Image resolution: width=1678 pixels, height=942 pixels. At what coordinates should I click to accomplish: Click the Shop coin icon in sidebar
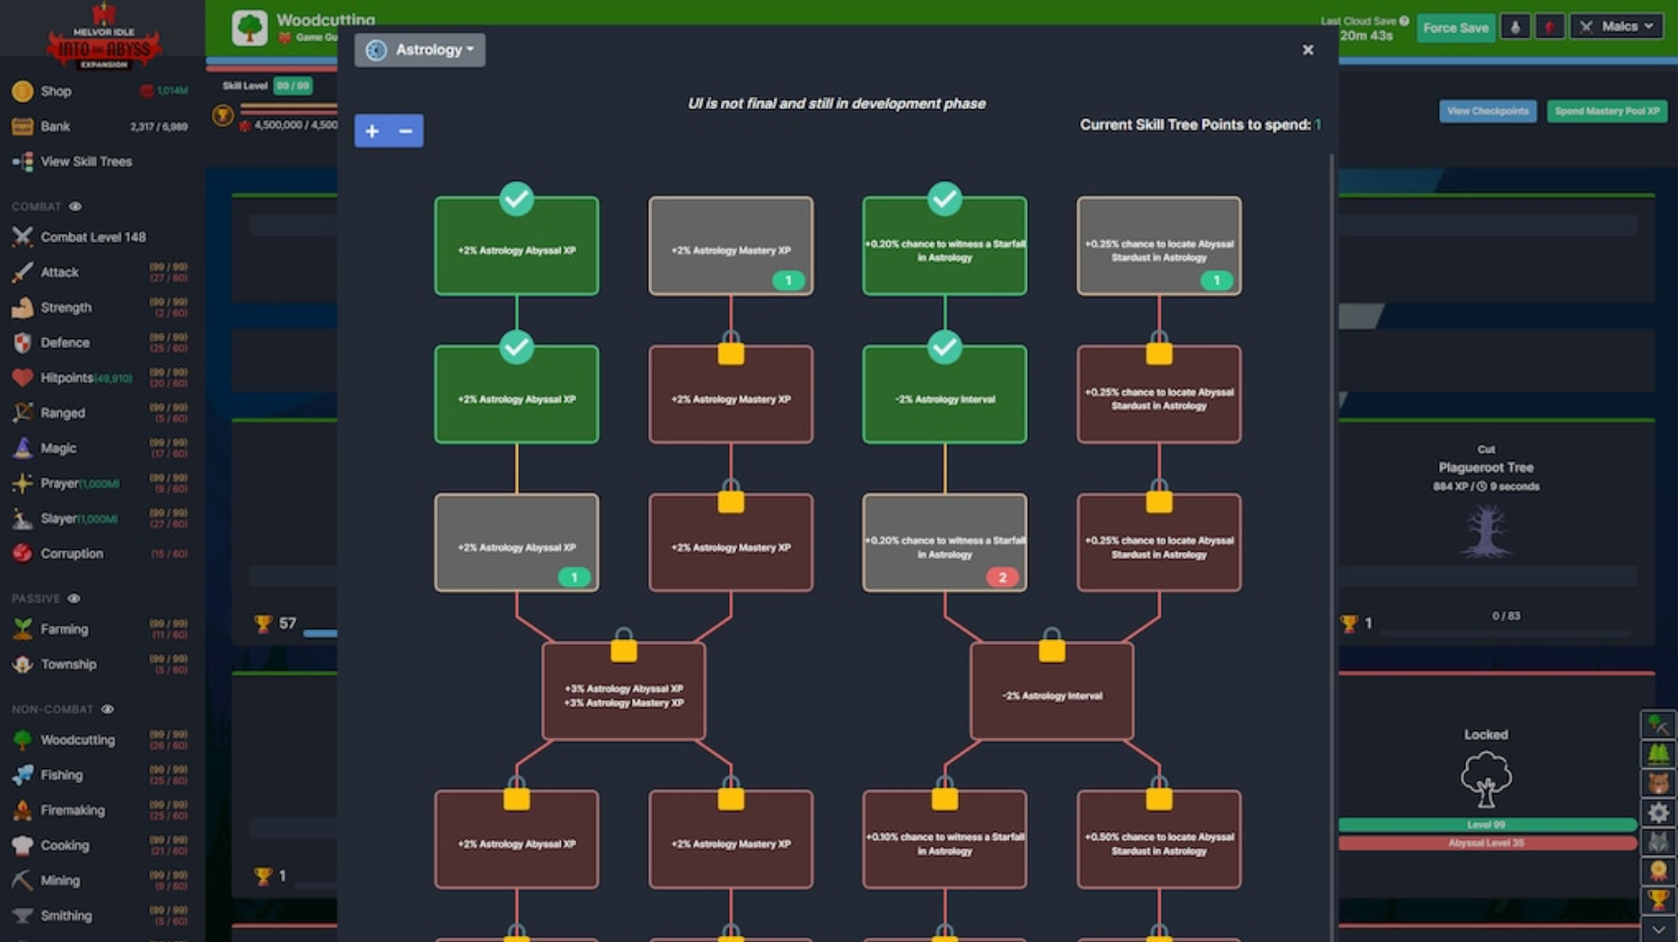(x=23, y=91)
